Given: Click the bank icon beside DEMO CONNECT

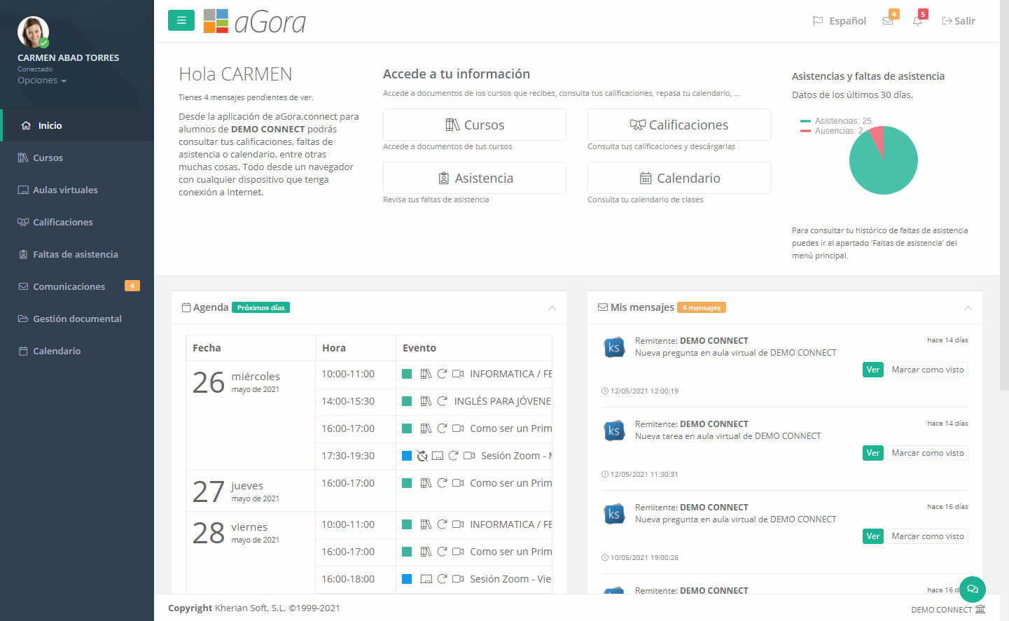Looking at the screenshot, I should 980,609.
